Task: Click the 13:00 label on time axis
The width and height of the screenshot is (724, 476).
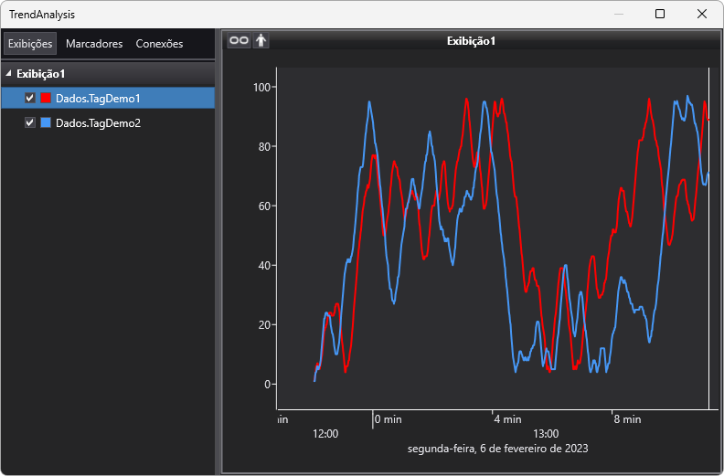Action: tap(546, 434)
